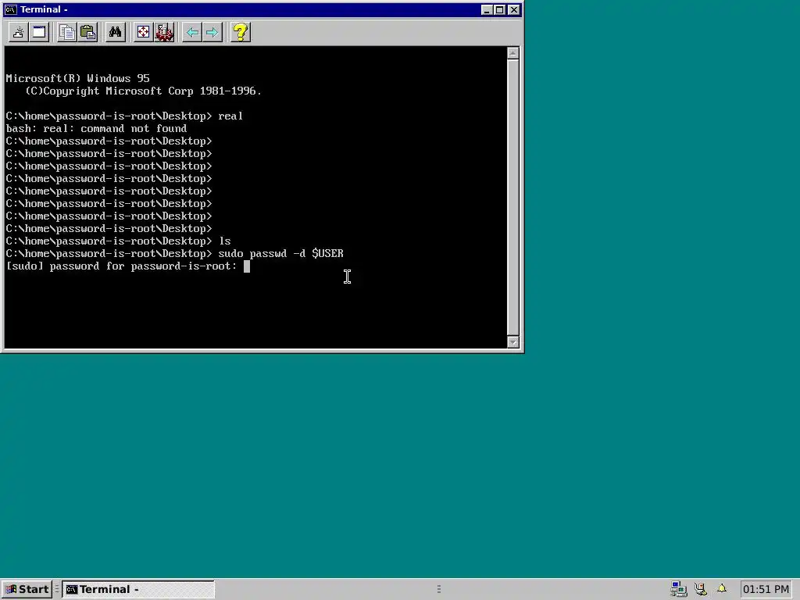Screen dimensions: 800x600
Task: Open the notification bell tray icon
Action: tap(721, 589)
